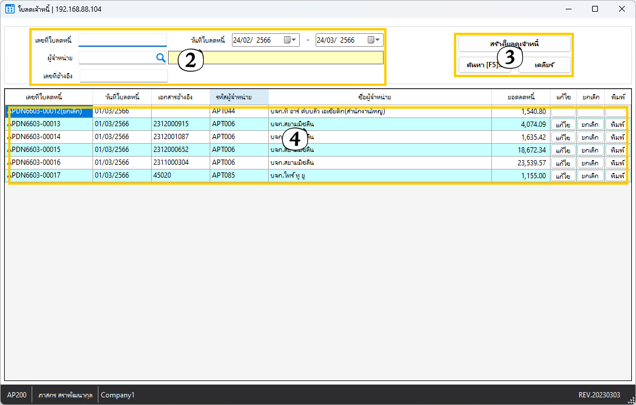
Task: Expand the start date dropdown arrow
Action: pos(295,40)
